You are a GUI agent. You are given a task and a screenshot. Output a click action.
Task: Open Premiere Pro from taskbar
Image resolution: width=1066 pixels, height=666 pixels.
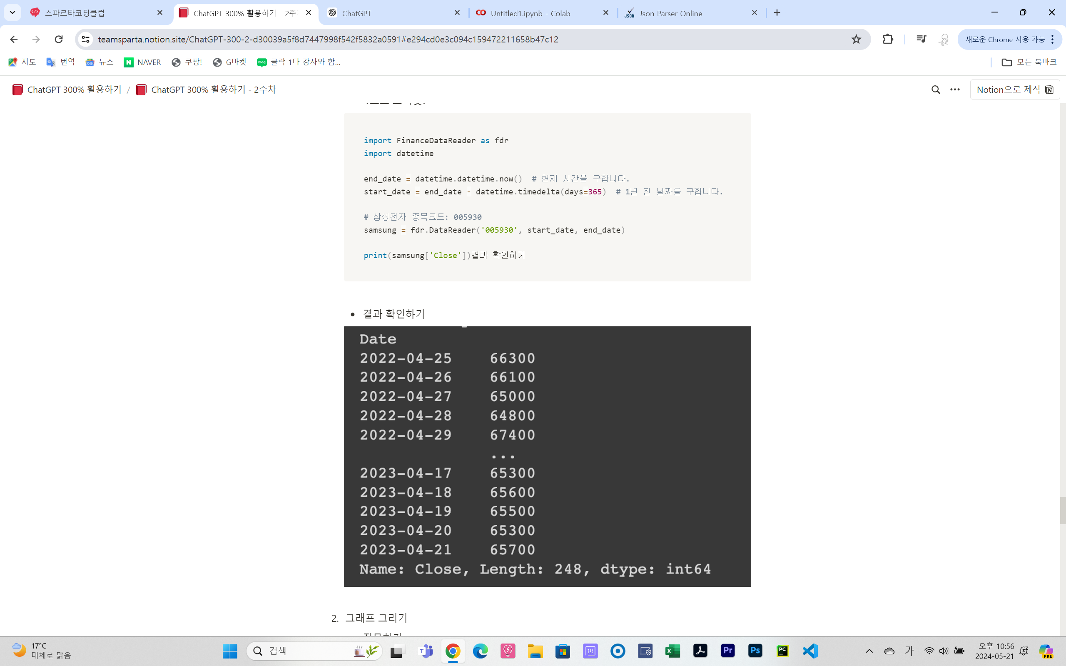tap(728, 651)
